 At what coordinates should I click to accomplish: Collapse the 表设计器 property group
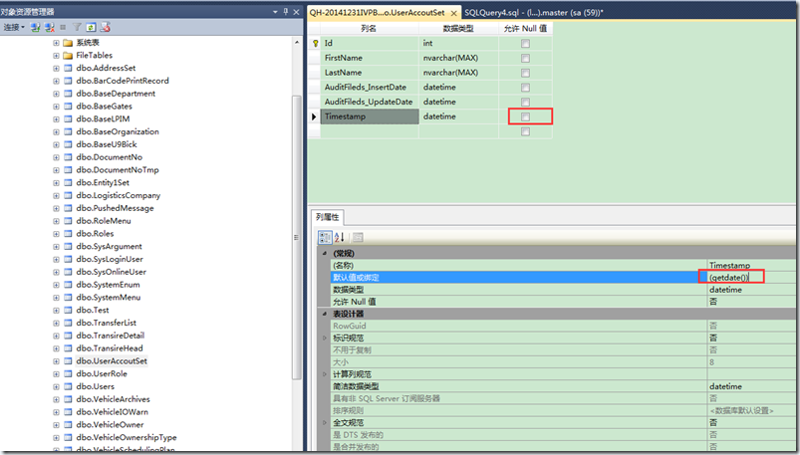[325, 314]
